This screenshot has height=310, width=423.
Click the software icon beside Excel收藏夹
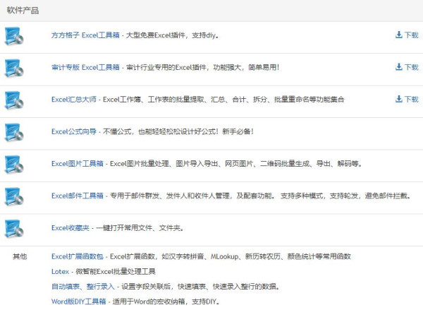click(x=14, y=229)
